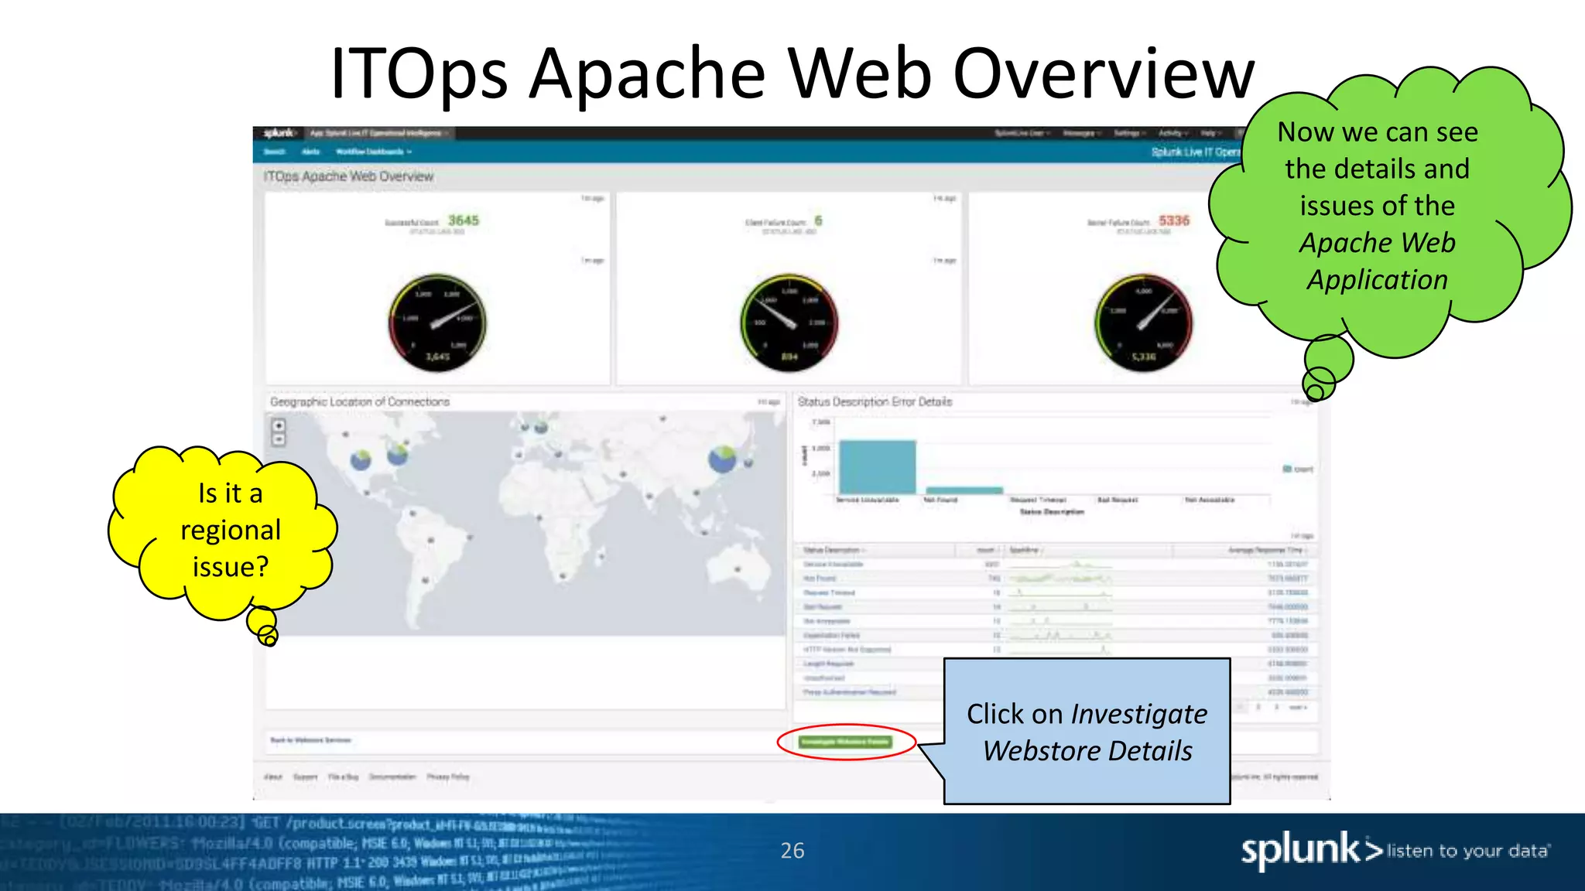
Task: Click the Status Description Error Details panel title
Action: click(875, 402)
